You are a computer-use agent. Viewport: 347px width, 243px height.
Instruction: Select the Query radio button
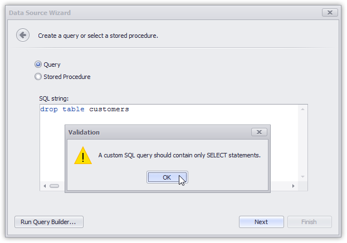pyautogui.click(x=38, y=65)
